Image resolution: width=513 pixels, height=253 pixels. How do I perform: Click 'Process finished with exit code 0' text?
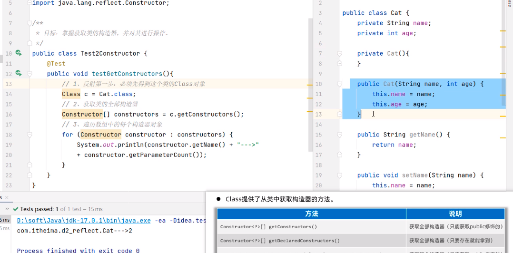[78, 251]
